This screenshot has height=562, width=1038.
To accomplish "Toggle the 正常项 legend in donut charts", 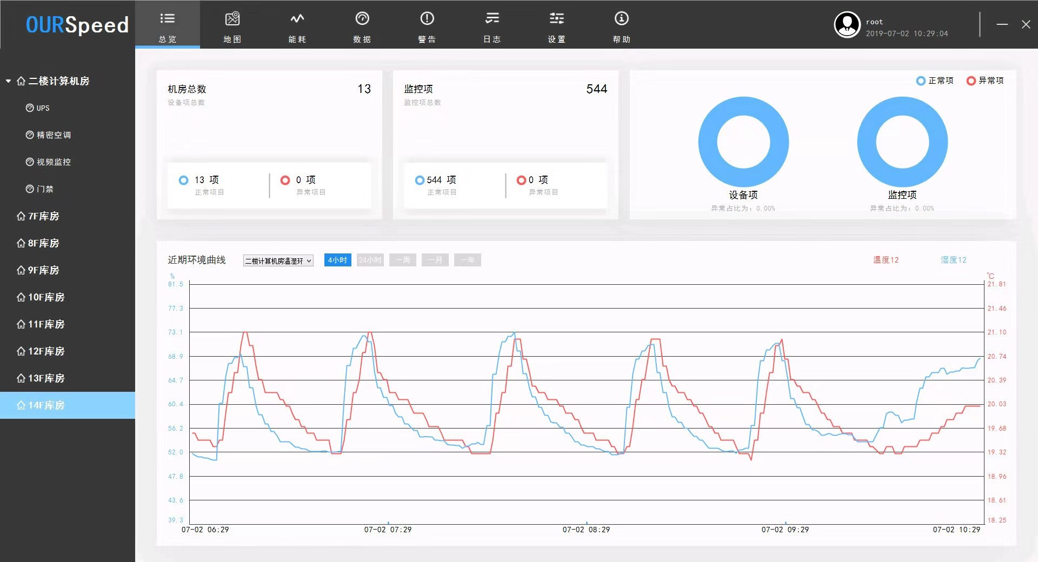I will click(x=935, y=81).
